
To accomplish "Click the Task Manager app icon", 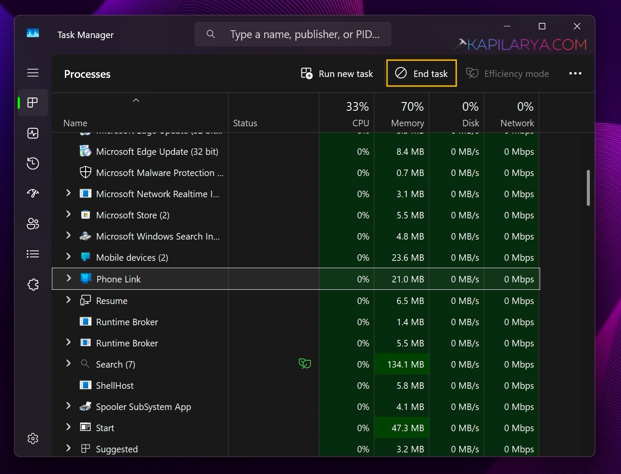I will (x=33, y=33).
